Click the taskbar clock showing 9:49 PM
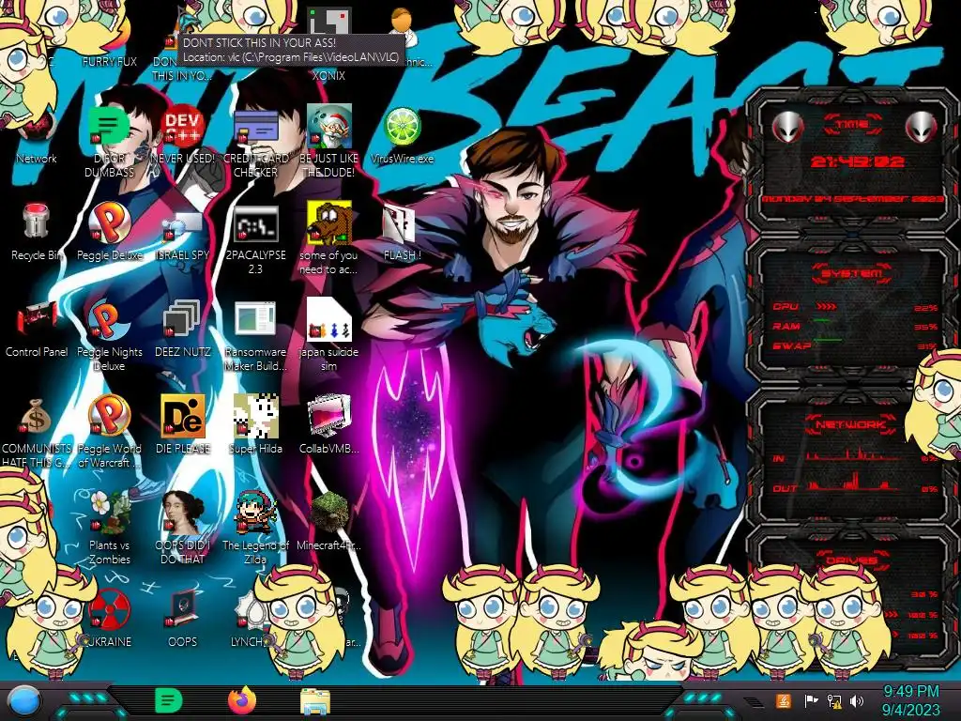The height and width of the screenshot is (721, 961). point(910,700)
